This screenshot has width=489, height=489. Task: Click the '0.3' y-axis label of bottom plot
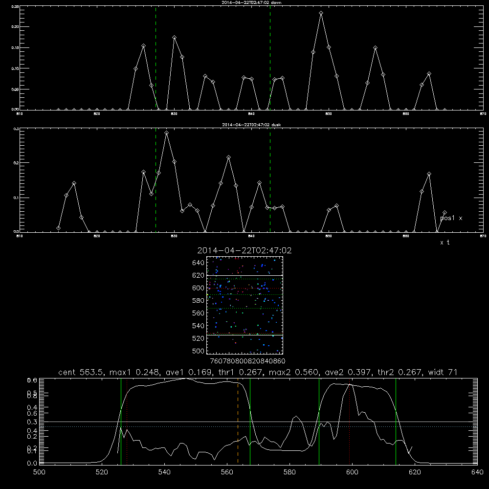click(x=32, y=422)
